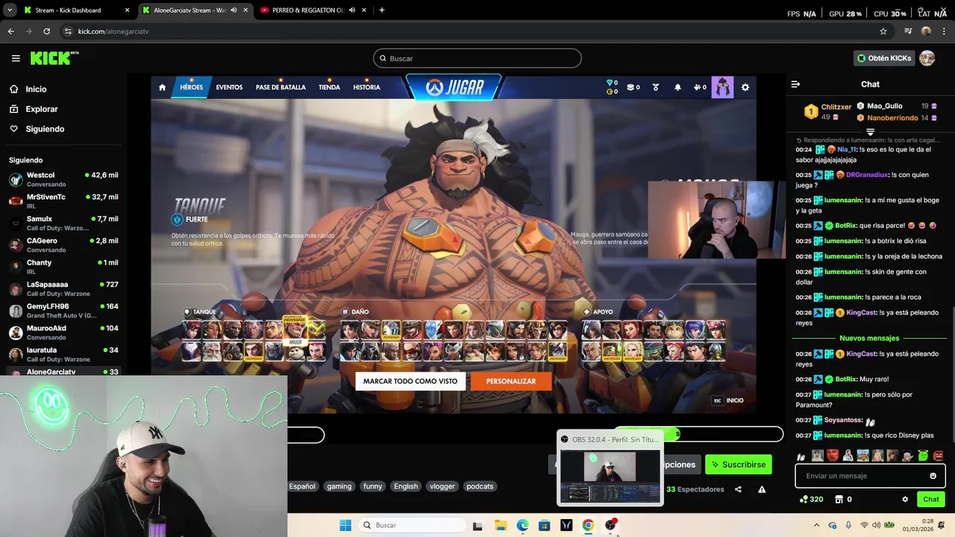Open Microsoft Edge from the taskbar

(522, 525)
